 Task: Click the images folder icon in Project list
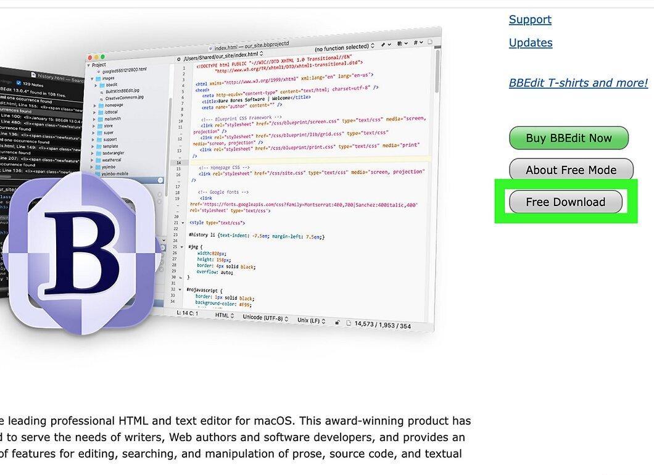coord(98,78)
